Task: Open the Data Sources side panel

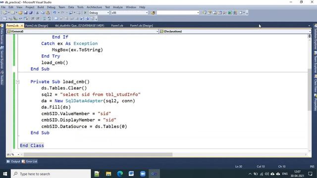Action: click(x=2, y=34)
